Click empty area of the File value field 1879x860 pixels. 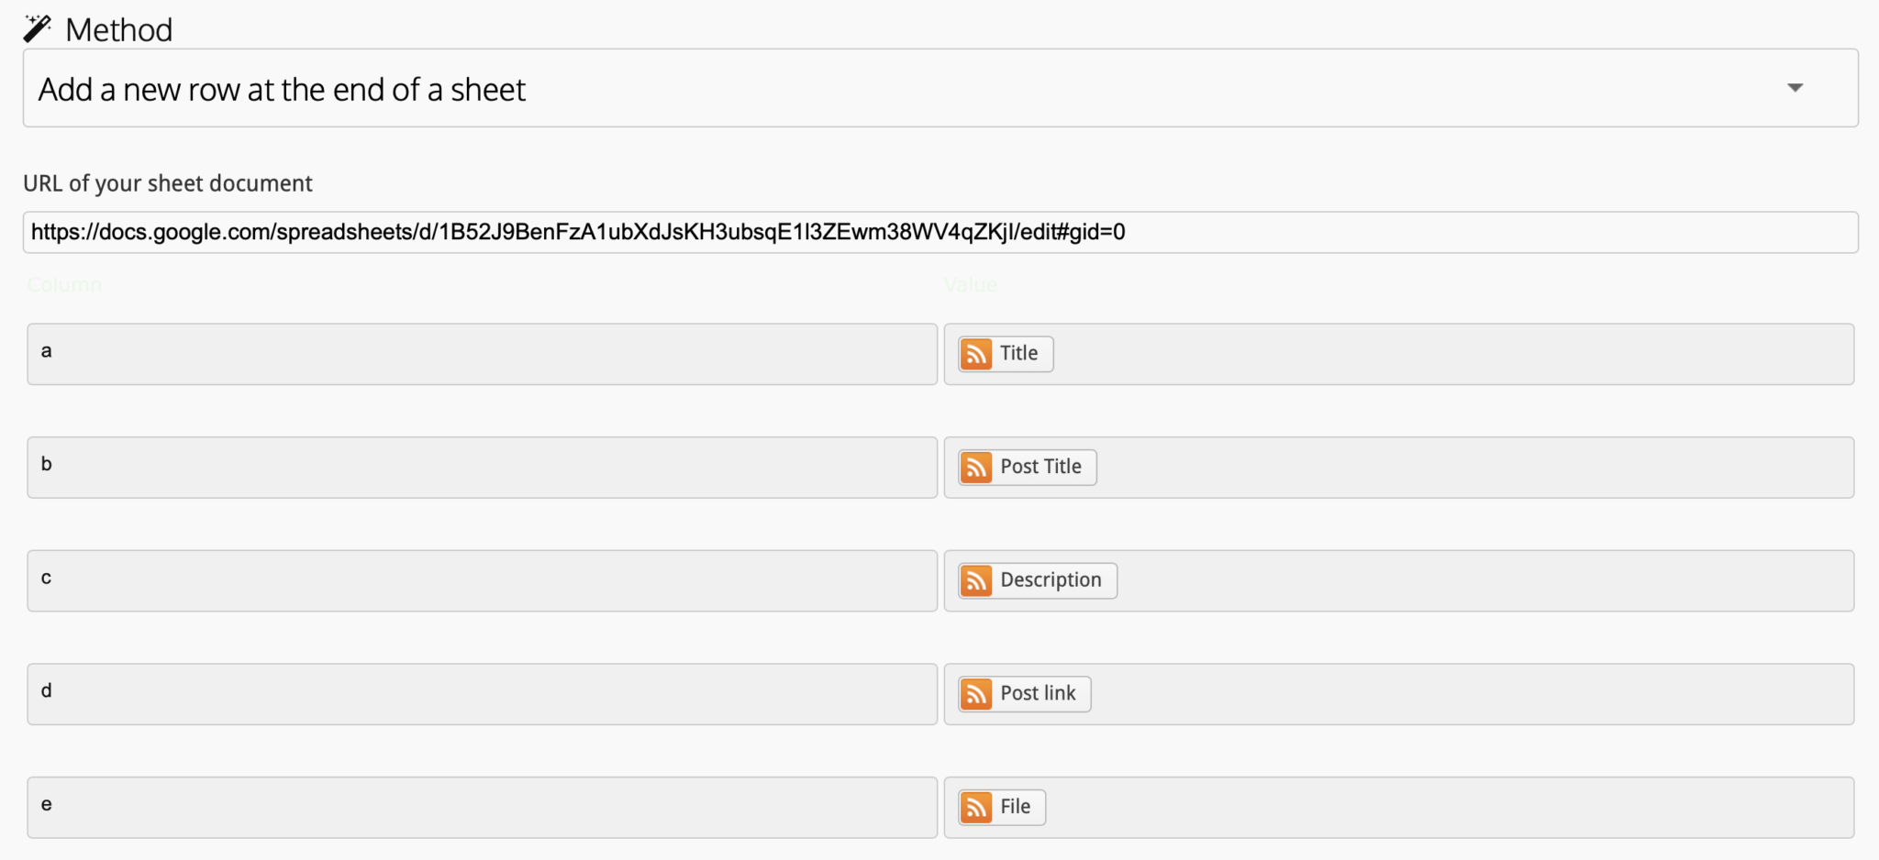click(1450, 808)
